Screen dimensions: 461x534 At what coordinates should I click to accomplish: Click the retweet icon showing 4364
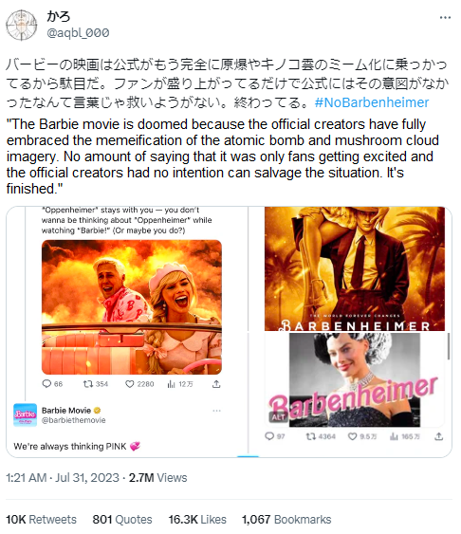pos(310,436)
